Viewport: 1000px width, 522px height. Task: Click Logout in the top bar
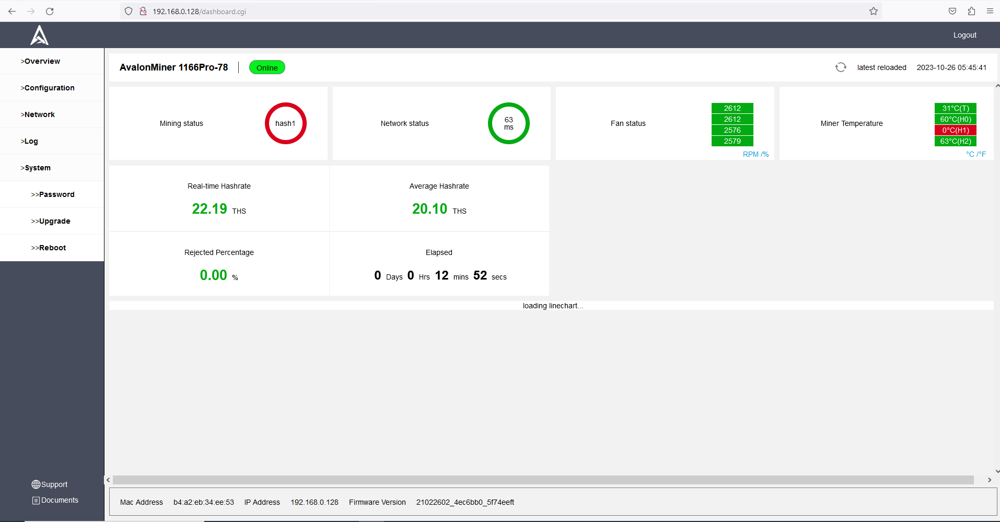[964, 35]
